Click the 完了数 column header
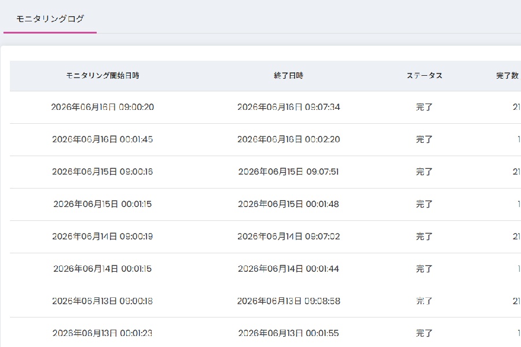Screen dimensions: 521x347 click(507, 75)
